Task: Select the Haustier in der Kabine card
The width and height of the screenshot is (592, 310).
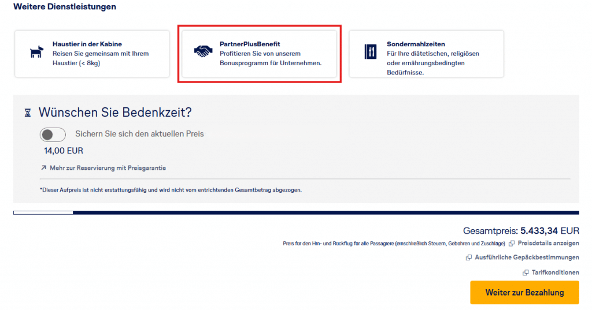Action: pyautogui.click(x=92, y=54)
